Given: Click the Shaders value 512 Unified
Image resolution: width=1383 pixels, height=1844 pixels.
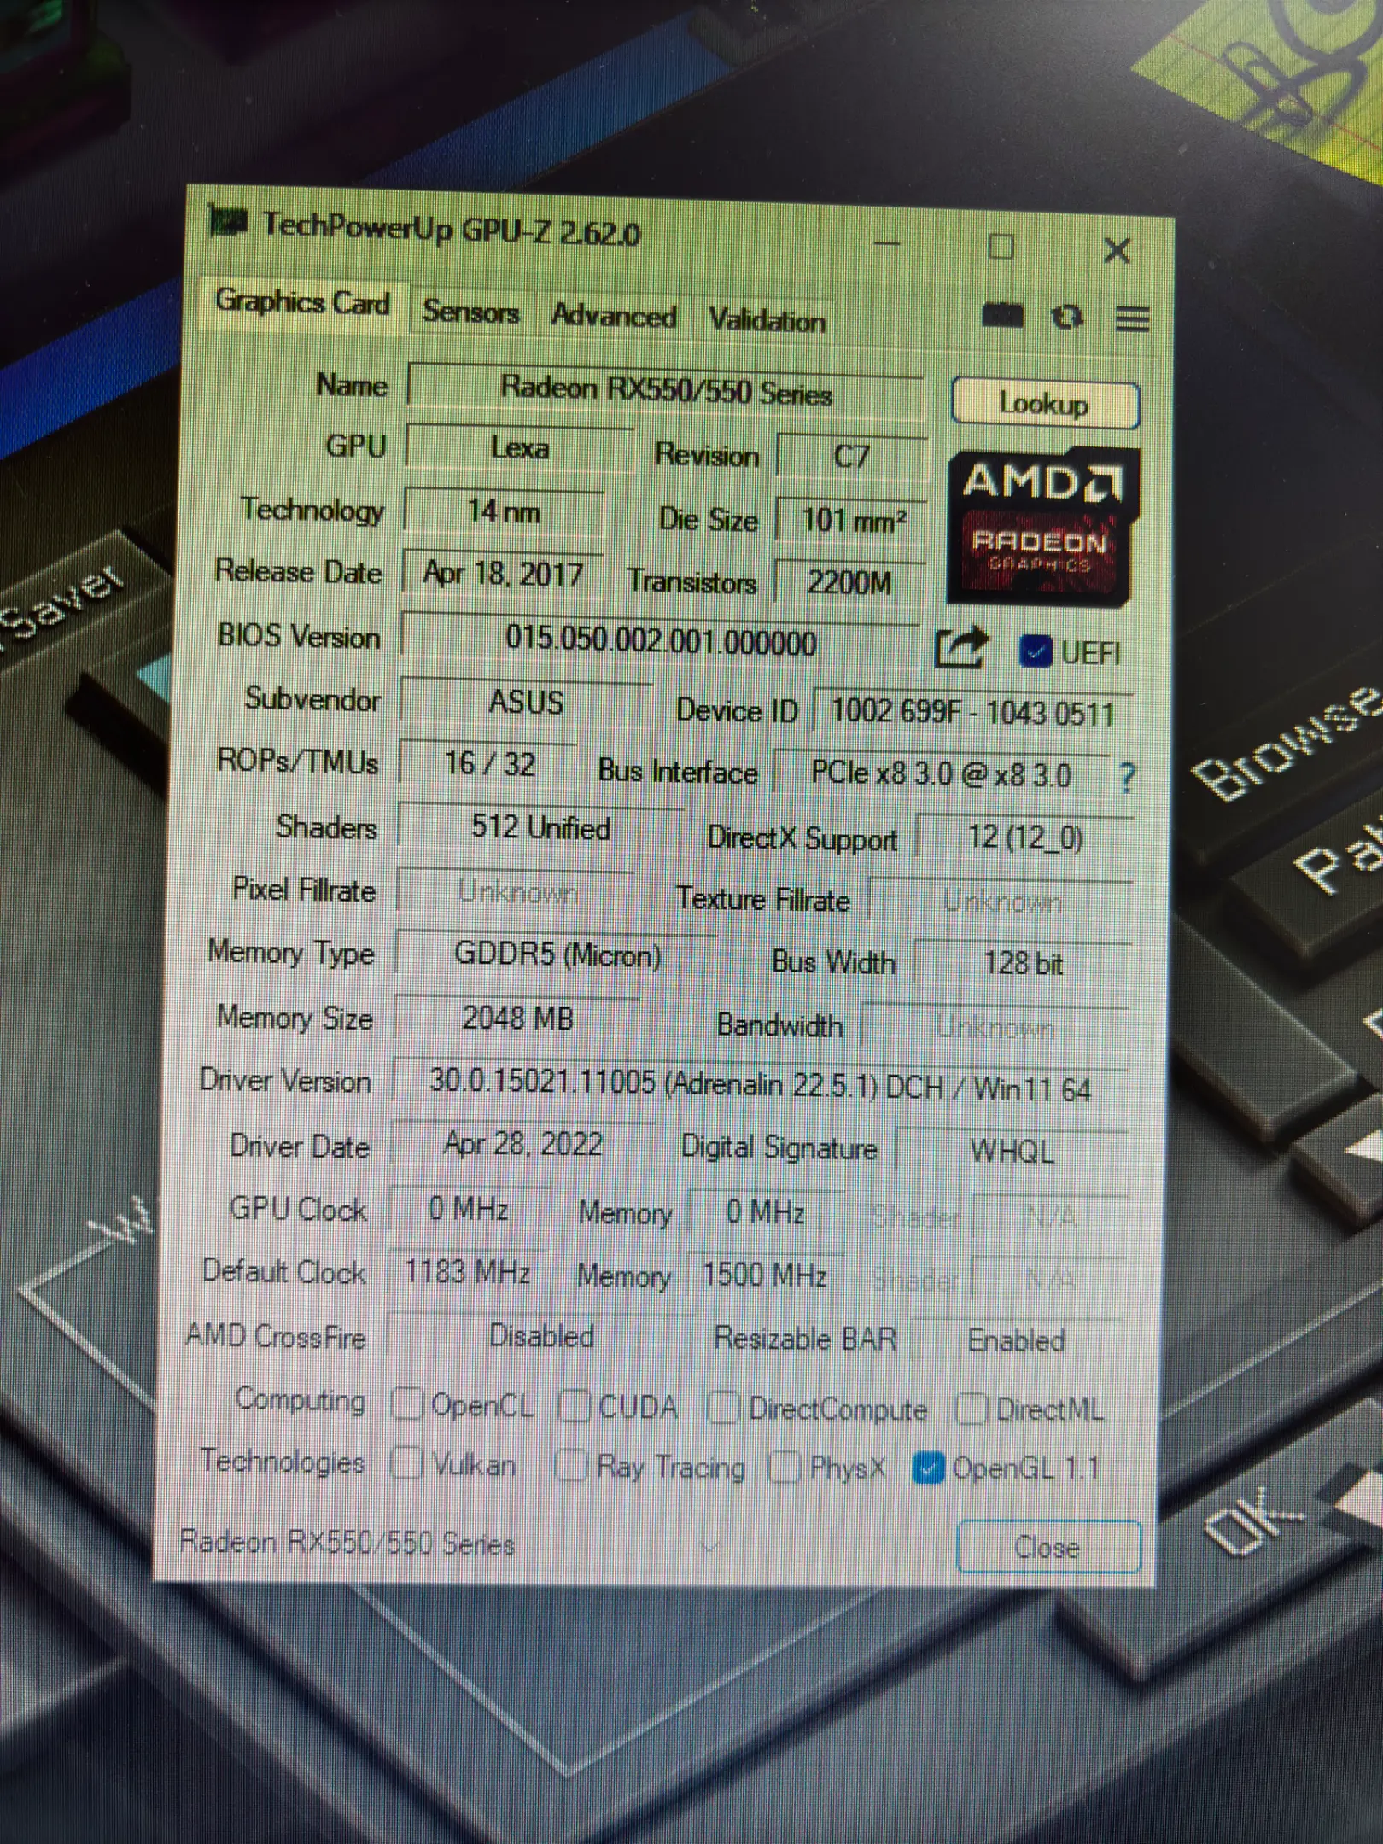Looking at the screenshot, I should (x=540, y=827).
